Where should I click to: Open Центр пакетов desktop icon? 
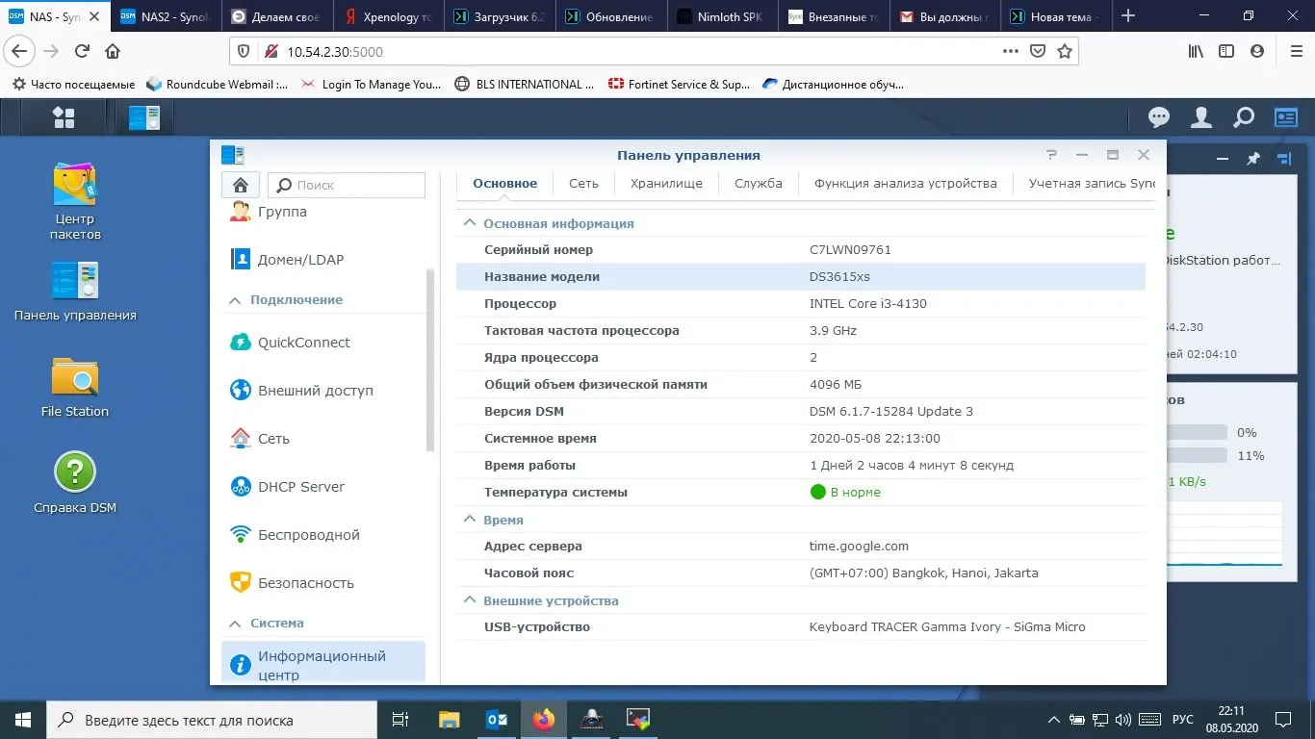click(75, 201)
